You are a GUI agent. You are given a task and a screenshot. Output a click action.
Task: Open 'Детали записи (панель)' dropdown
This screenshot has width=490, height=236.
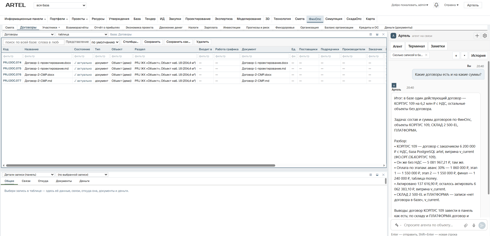(x=28, y=175)
